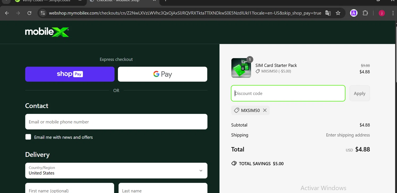The image size is (397, 193).
Task: Click the Contact heading
Action: pos(37,106)
